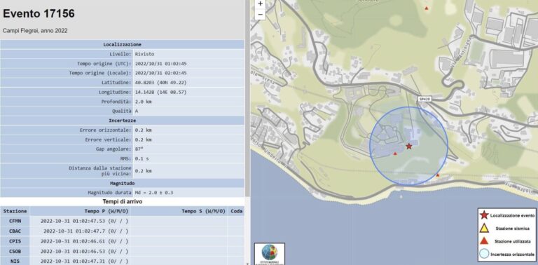The image size is (538, 265).
Task: Open the INGV institute logo
Action: click(x=270, y=254)
